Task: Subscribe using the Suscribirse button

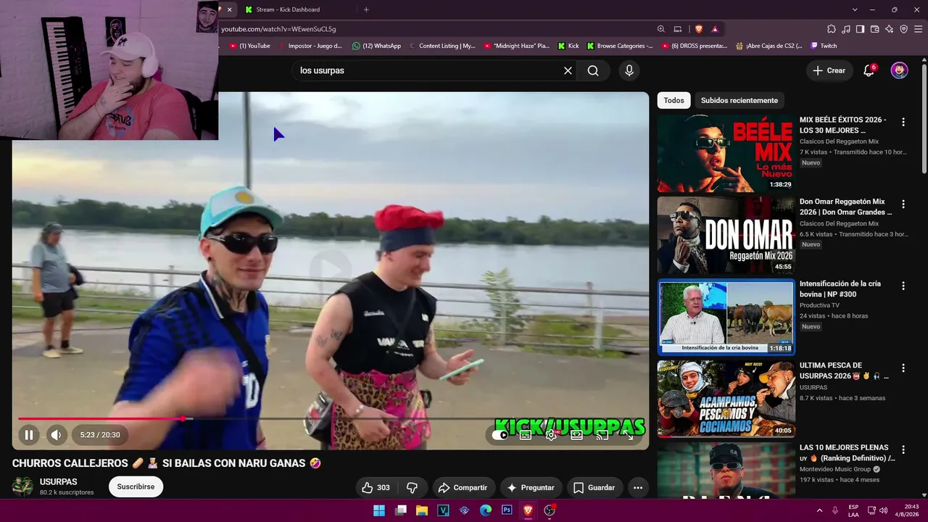Action: click(136, 486)
